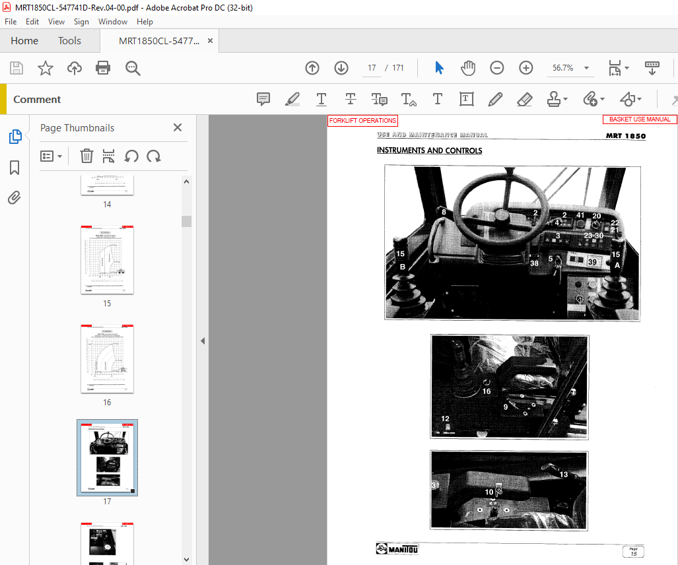Open the Help menu

click(145, 22)
